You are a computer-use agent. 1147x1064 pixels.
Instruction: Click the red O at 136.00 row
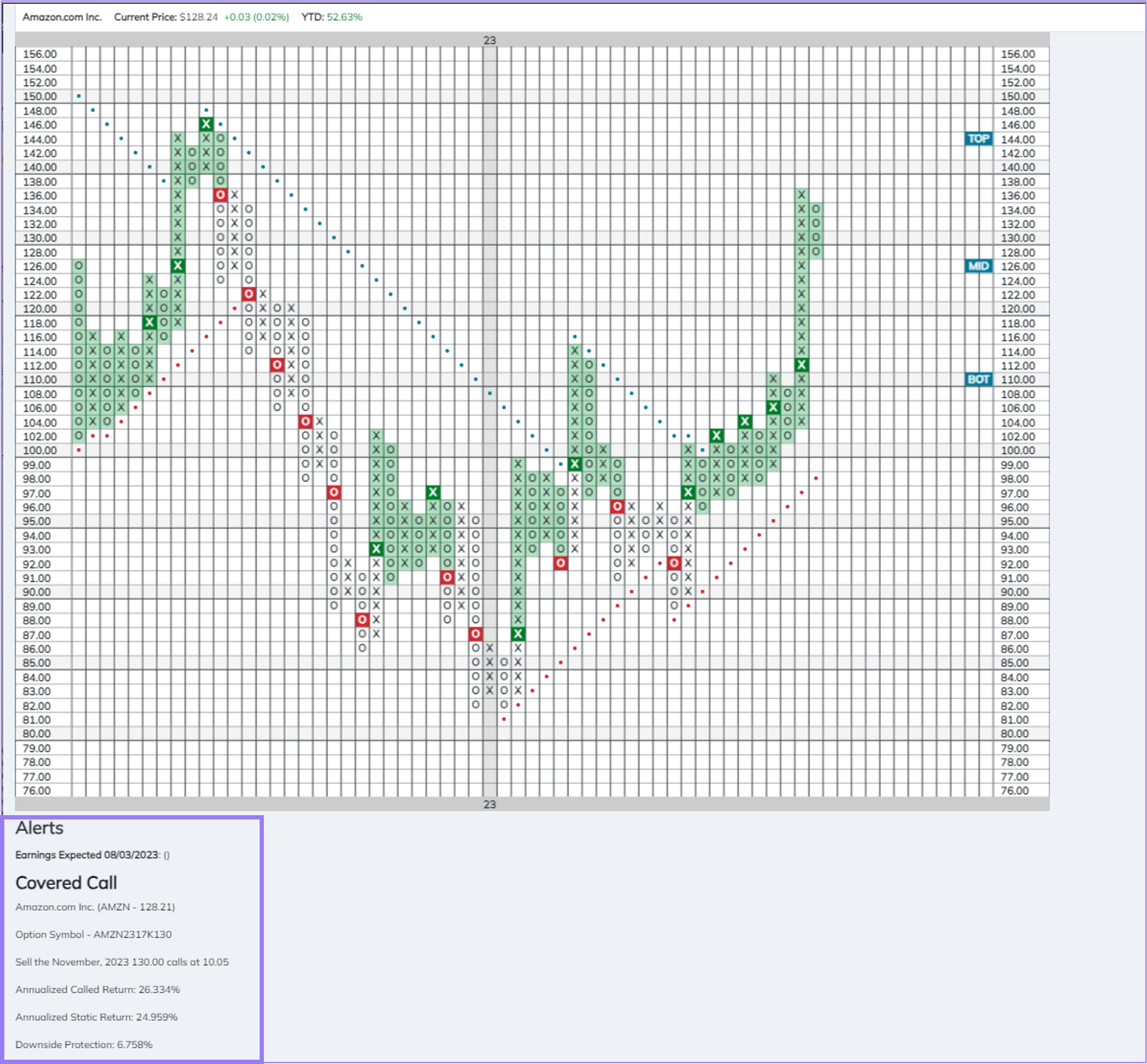pyautogui.click(x=221, y=195)
